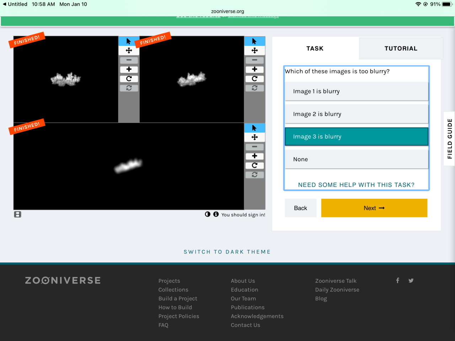Open subject info icon
Viewport: 455px width, 341px height.
tap(216, 214)
